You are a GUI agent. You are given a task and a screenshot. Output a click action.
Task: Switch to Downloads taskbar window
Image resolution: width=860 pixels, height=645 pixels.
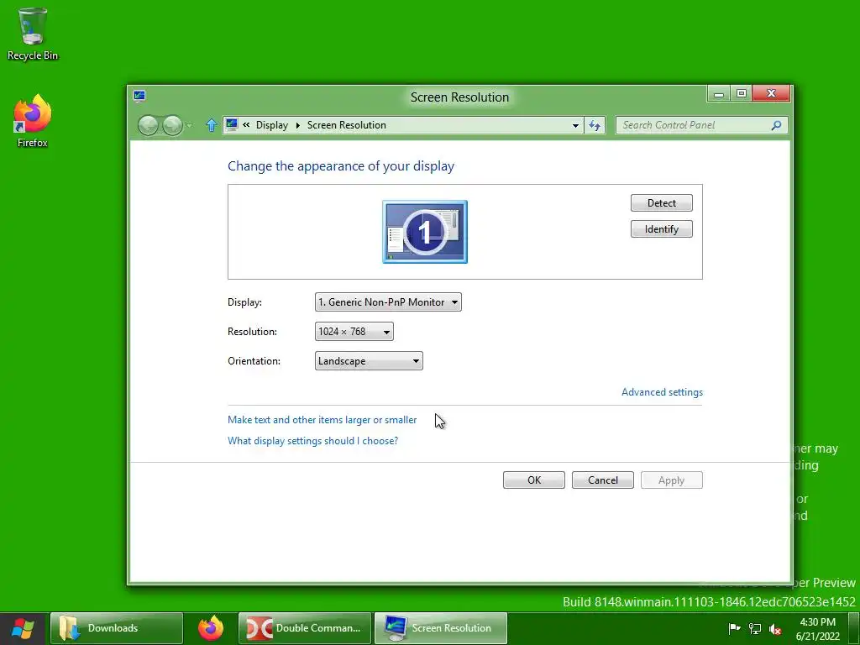[x=116, y=628]
